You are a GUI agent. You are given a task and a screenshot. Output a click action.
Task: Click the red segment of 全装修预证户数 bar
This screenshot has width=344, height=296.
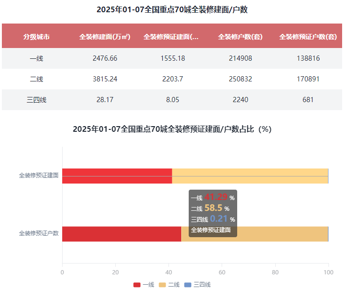tap(121, 234)
